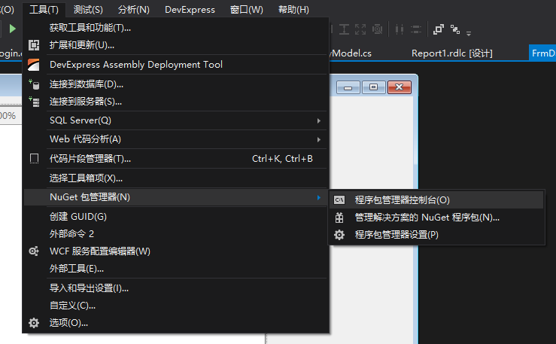Select the NuGet 包管理器(N) menu entry

coord(175,197)
